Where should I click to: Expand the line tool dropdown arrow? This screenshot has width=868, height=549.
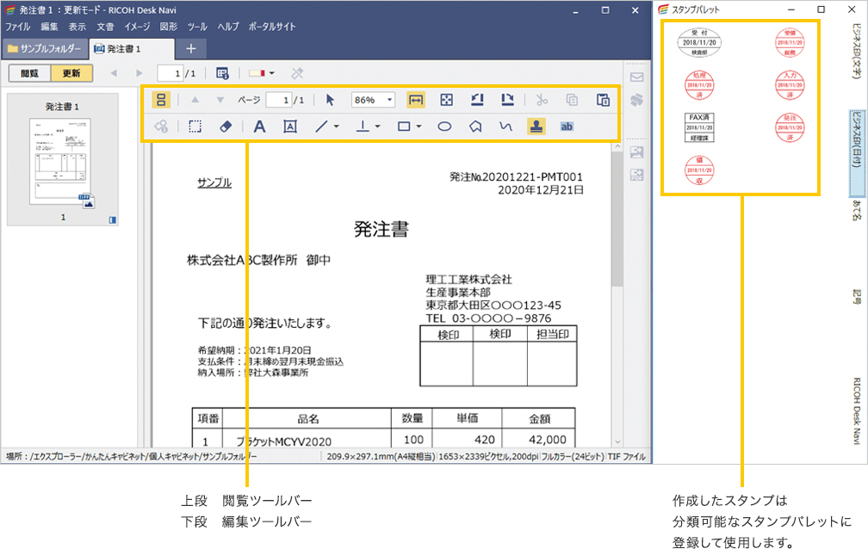point(337,126)
